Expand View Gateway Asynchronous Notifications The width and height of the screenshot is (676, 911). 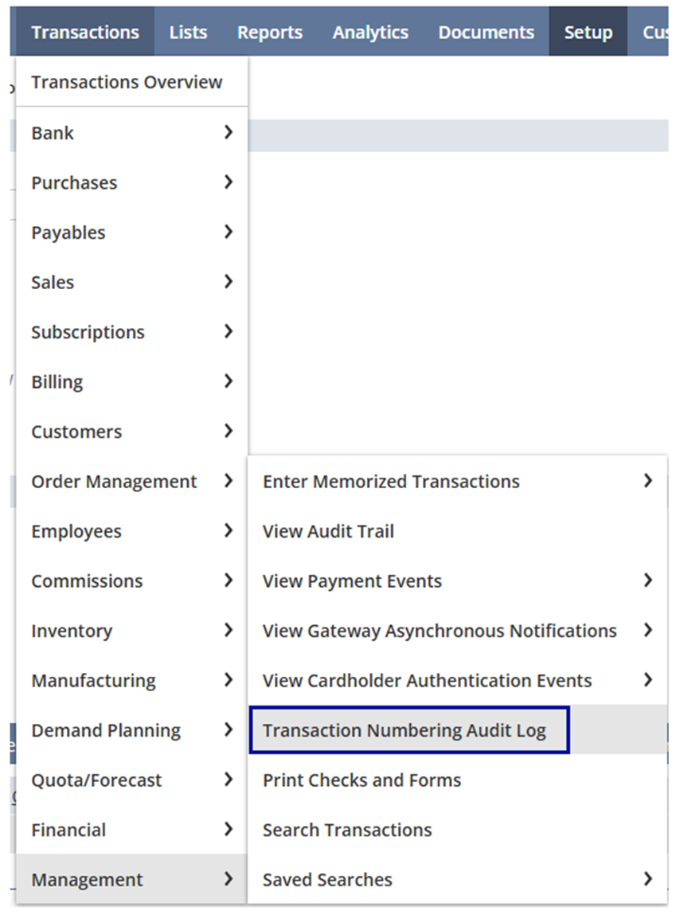tap(648, 631)
